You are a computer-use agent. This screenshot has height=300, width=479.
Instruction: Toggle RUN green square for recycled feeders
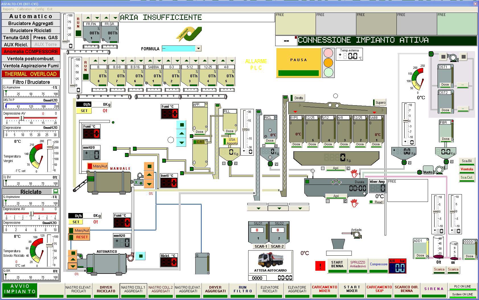click(78, 33)
